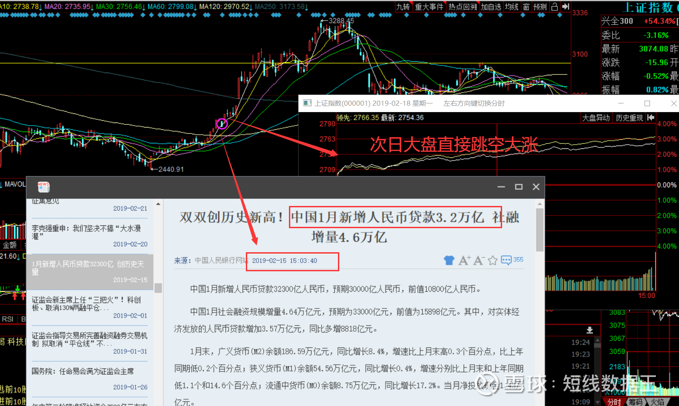Click the download arrow icon above time list
The height and width of the screenshot is (406, 679).
(590, 330)
